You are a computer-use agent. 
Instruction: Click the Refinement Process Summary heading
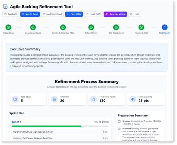[87, 81]
